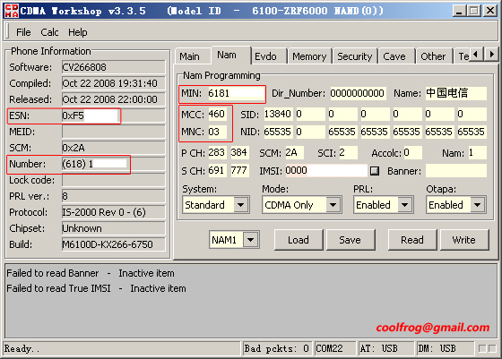Screen dimensions: 502x359
Task: Click the Name input field
Action: pos(456,93)
